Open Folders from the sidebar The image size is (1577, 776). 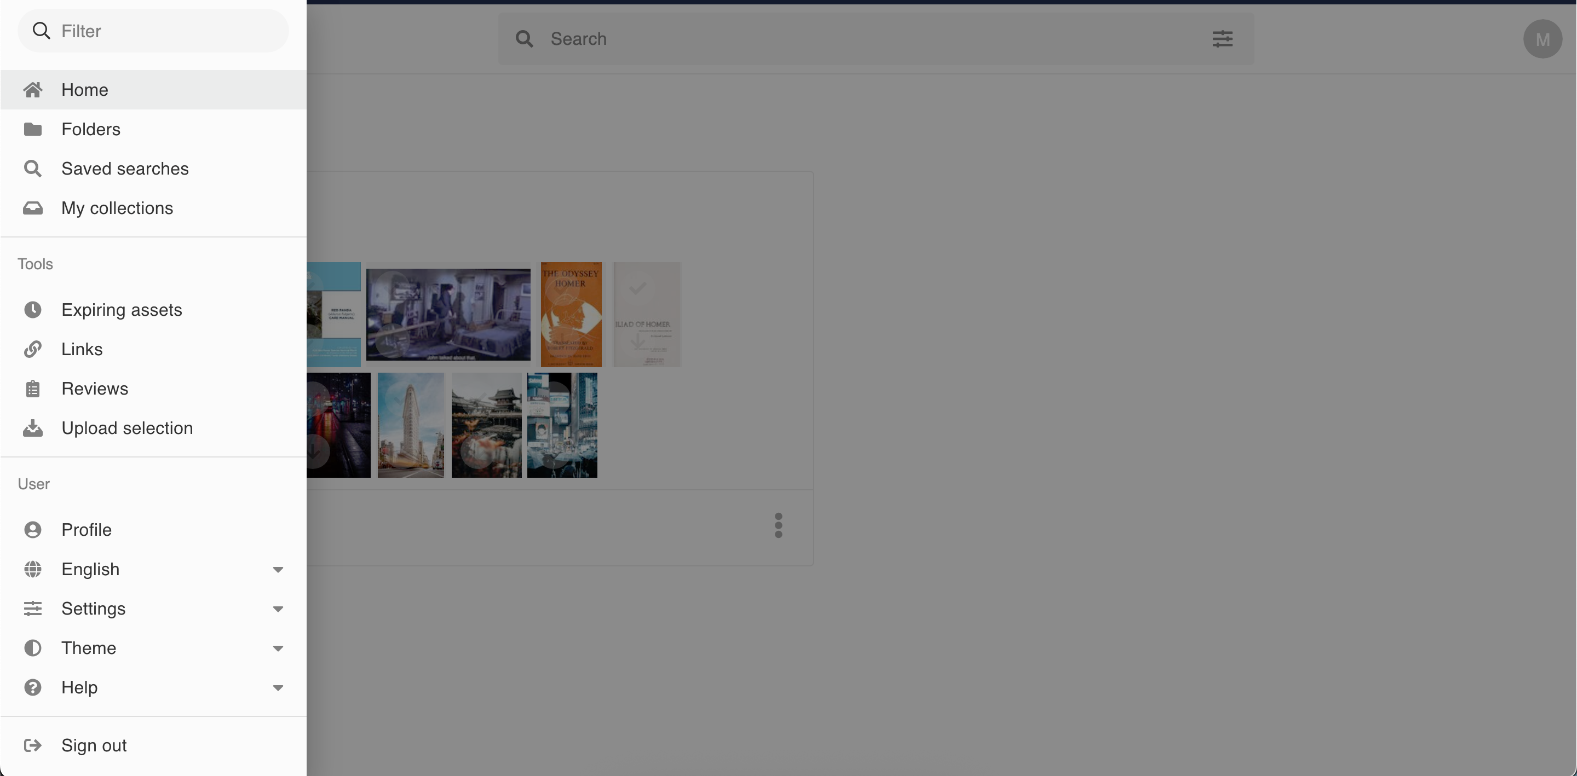[x=90, y=129]
